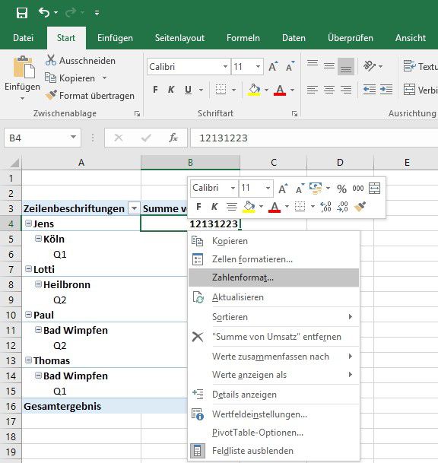Choose Zahlenformat... from the context menu
The height and width of the screenshot is (463, 438).
(x=274, y=277)
